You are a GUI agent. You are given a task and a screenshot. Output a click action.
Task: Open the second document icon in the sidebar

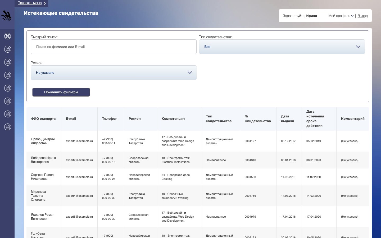tap(7, 62)
